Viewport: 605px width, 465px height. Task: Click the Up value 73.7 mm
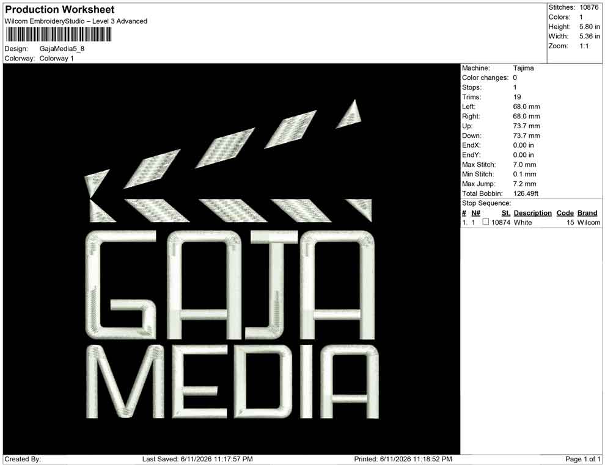pos(527,126)
